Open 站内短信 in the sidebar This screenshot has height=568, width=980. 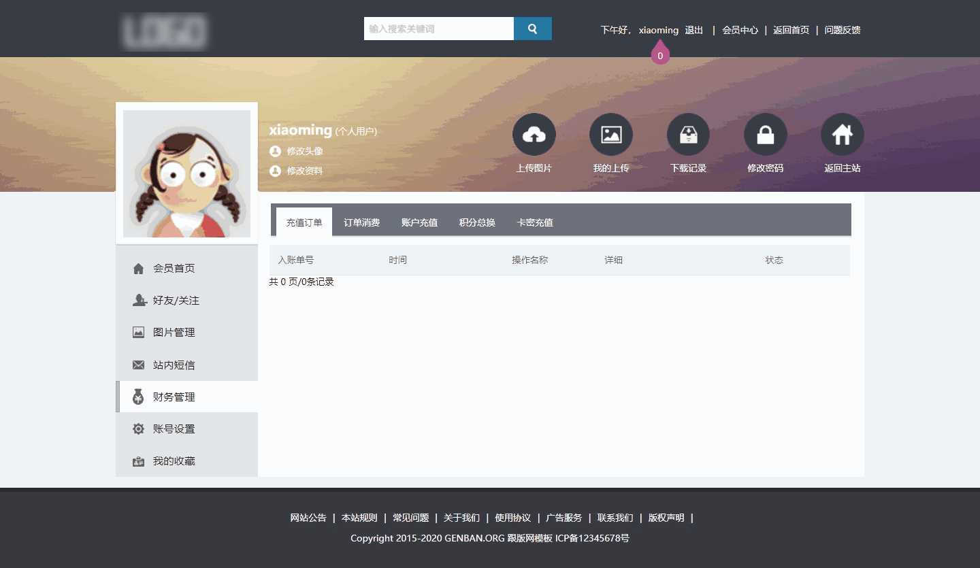174,365
